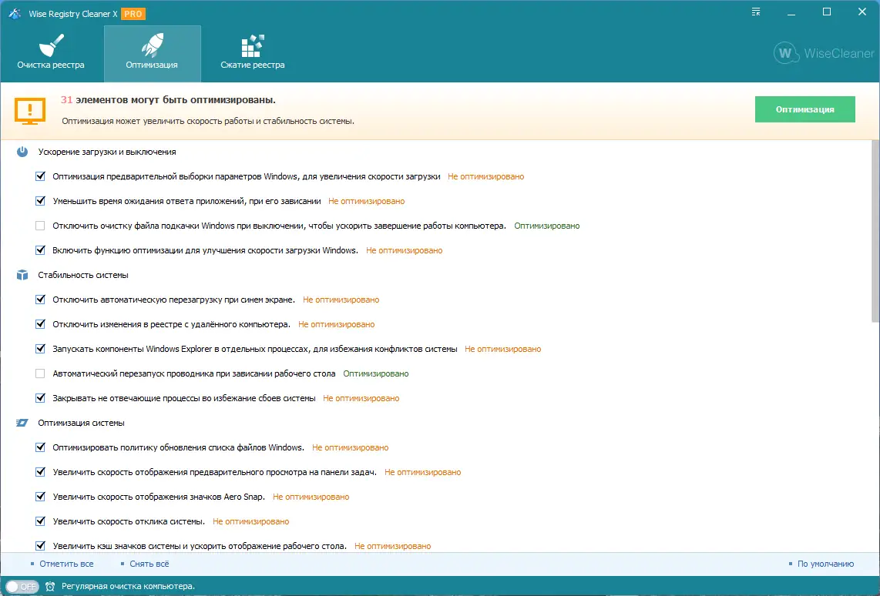The height and width of the screenshot is (596, 880).
Task: Click Не оптимизировано status for синем экране row
Action: (341, 300)
